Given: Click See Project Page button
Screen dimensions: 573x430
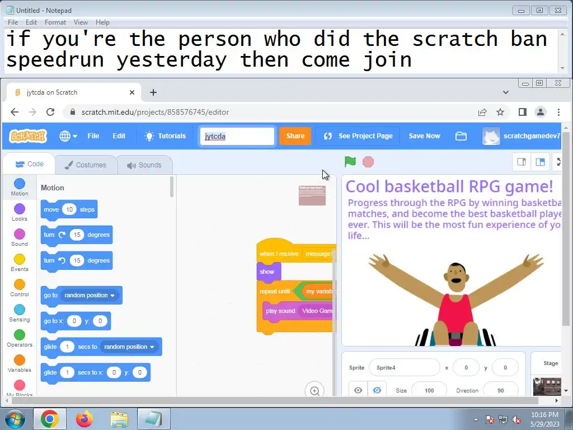Looking at the screenshot, I should [x=358, y=136].
